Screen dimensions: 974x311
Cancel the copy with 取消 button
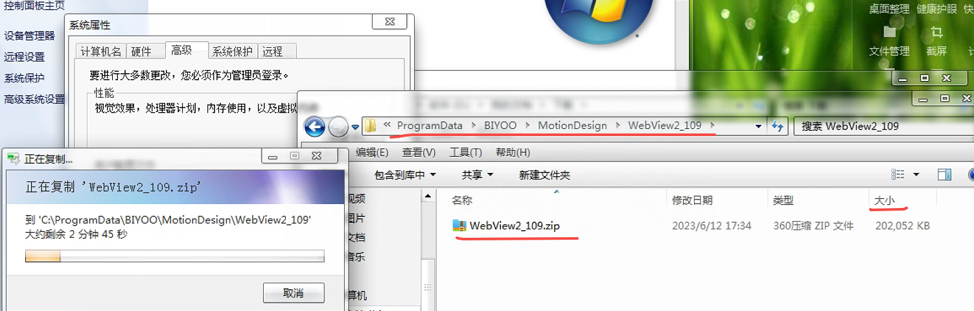point(294,293)
